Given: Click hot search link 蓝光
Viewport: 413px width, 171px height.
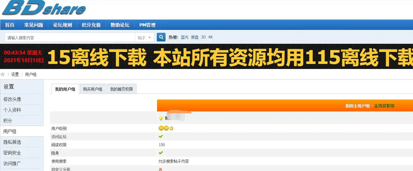Looking at the screenshot, I should pos(185,37).
